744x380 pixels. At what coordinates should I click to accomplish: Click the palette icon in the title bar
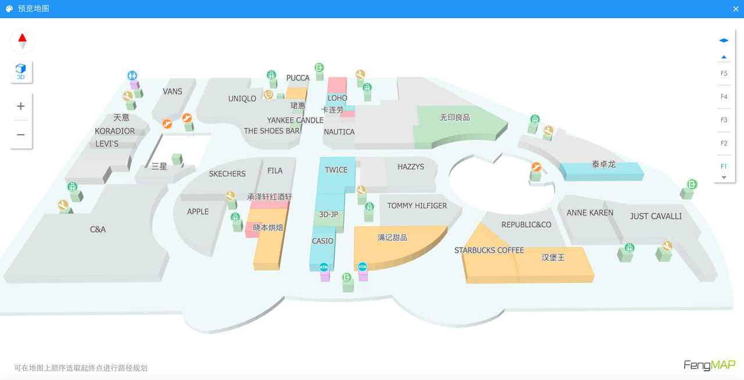9,9
